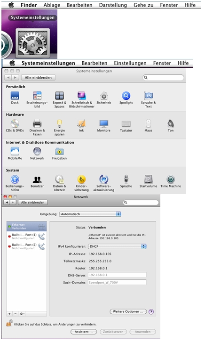Open Fenster menu in Finder menu bar
The image size is (205, 342).
pyautogui.click(x=169, y=5)
